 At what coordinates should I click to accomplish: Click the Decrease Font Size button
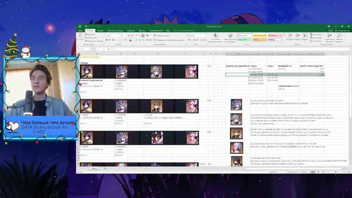pyautogui.click(x=132, y=35)
